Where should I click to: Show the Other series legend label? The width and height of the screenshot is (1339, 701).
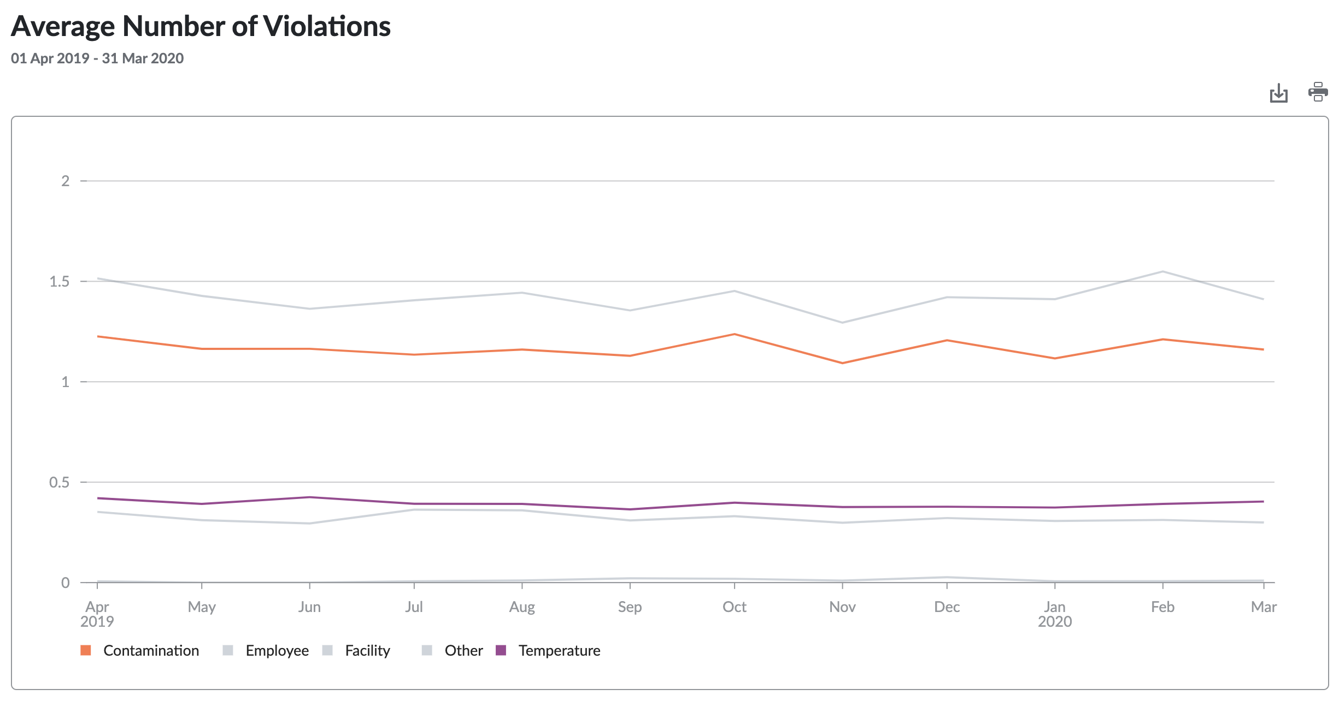click(463, 650)
